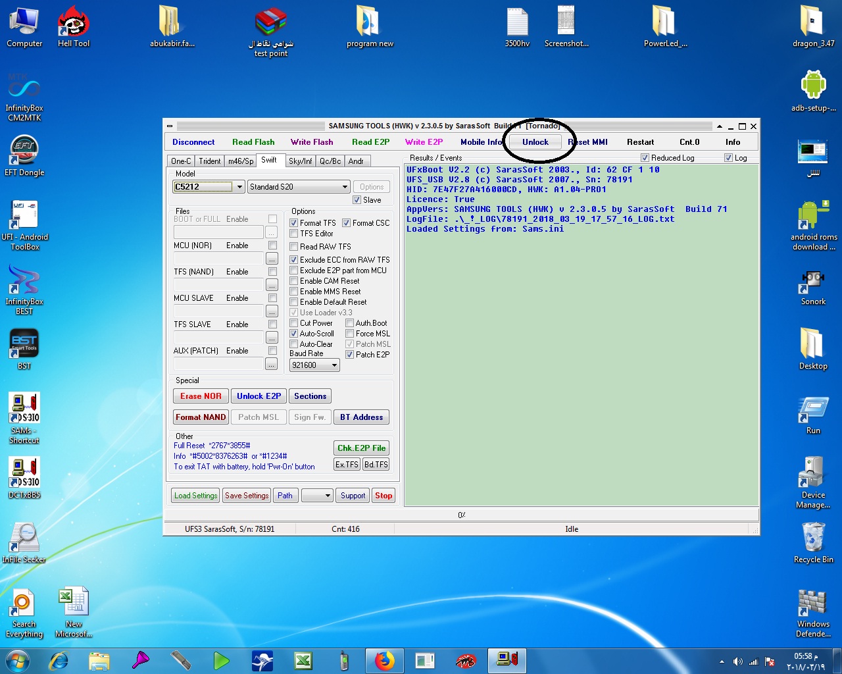This screenshot has width=842, height=674.
Task: Open the dropdown next to Path button
Action: (317, 496)
